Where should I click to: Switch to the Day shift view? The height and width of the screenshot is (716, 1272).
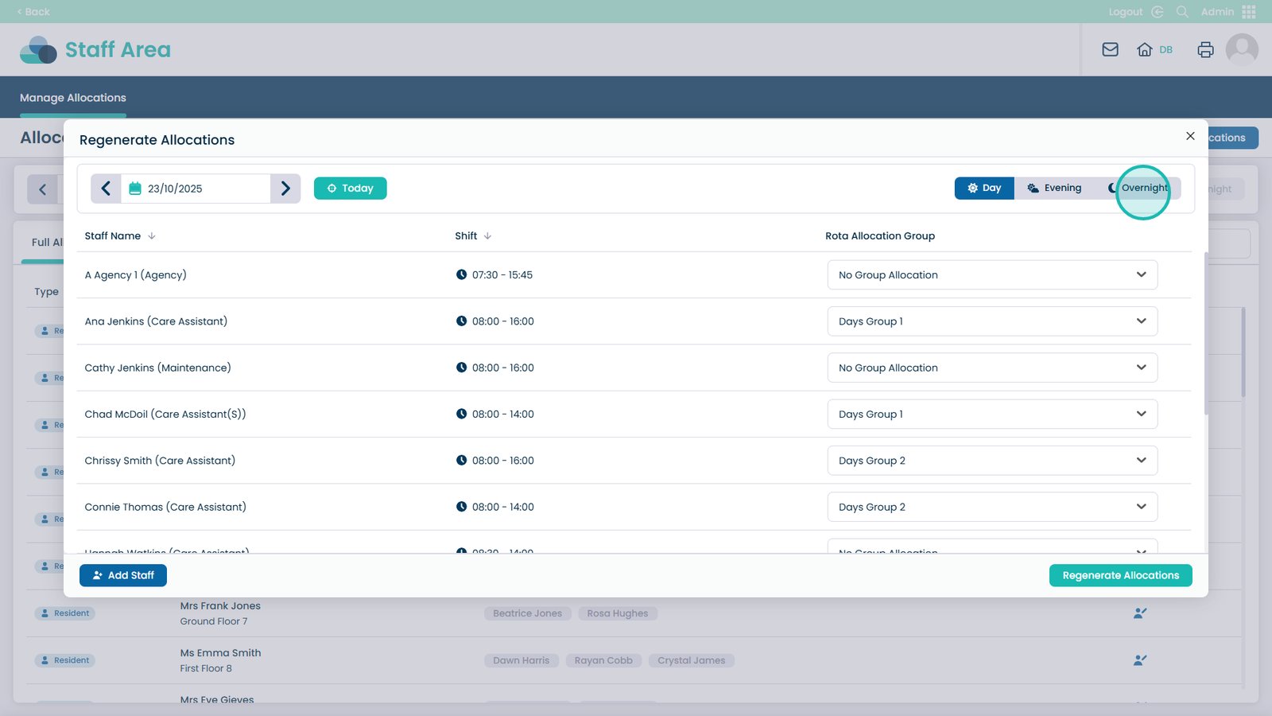984,189
